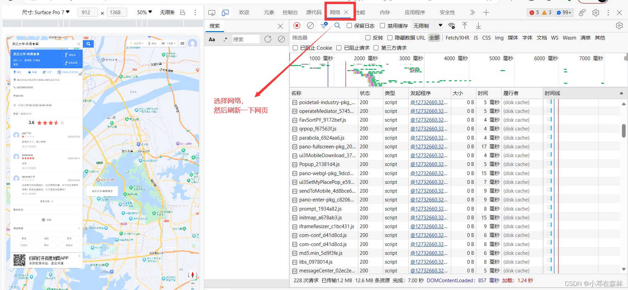Screen dimensions: 628x290
Task: Click the rotate device icon
Action: coord(183,13)
